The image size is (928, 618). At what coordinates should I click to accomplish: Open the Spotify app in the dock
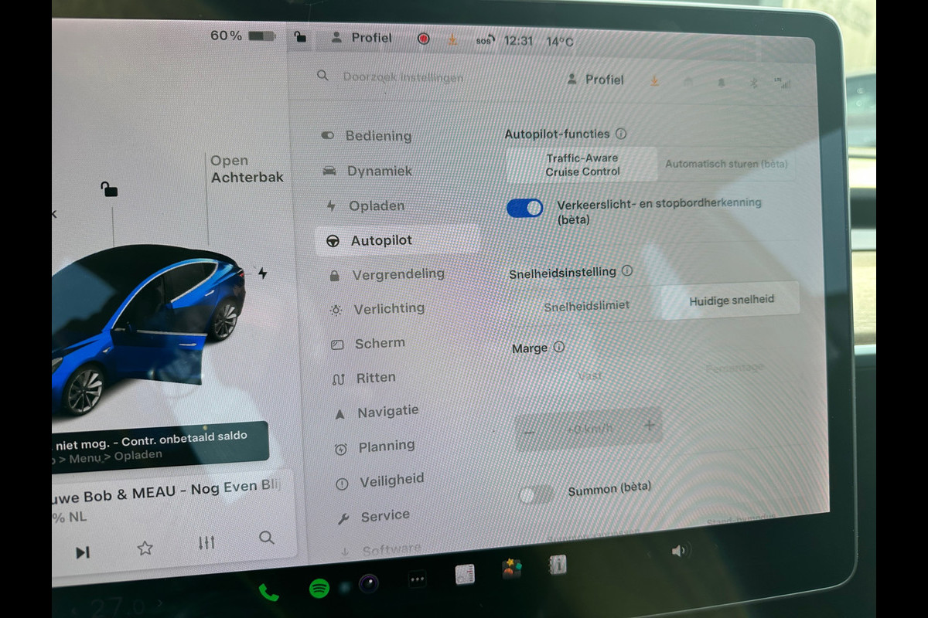point(319,589)
